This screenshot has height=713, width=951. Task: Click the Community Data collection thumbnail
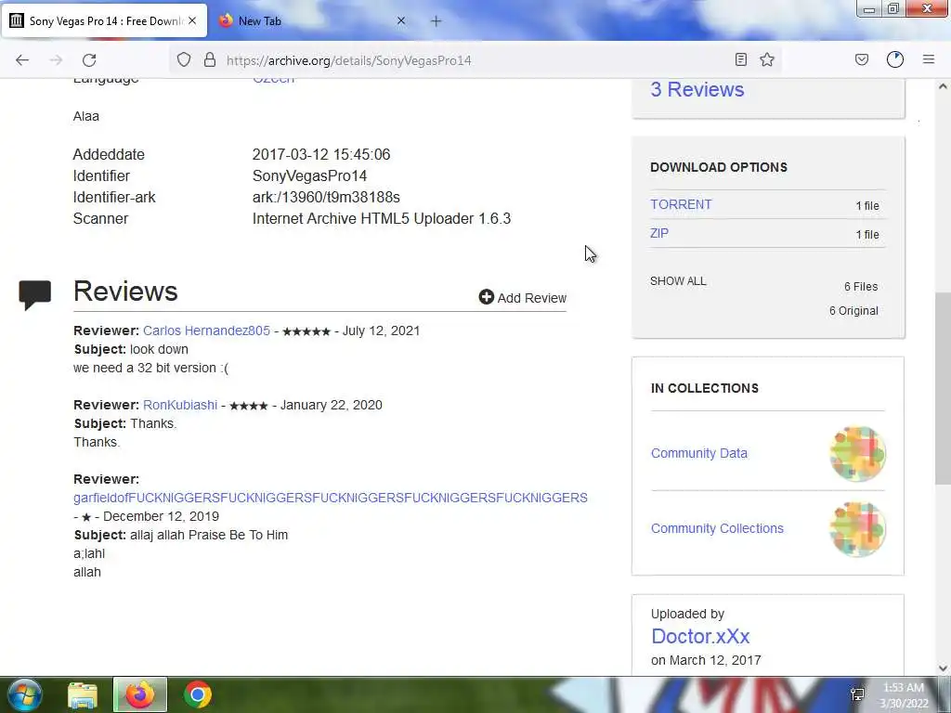(x=857, y=453)
